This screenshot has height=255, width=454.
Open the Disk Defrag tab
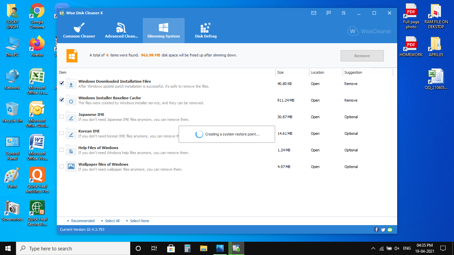206,31
